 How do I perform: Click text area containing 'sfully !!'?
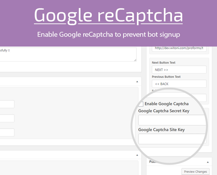68,54
